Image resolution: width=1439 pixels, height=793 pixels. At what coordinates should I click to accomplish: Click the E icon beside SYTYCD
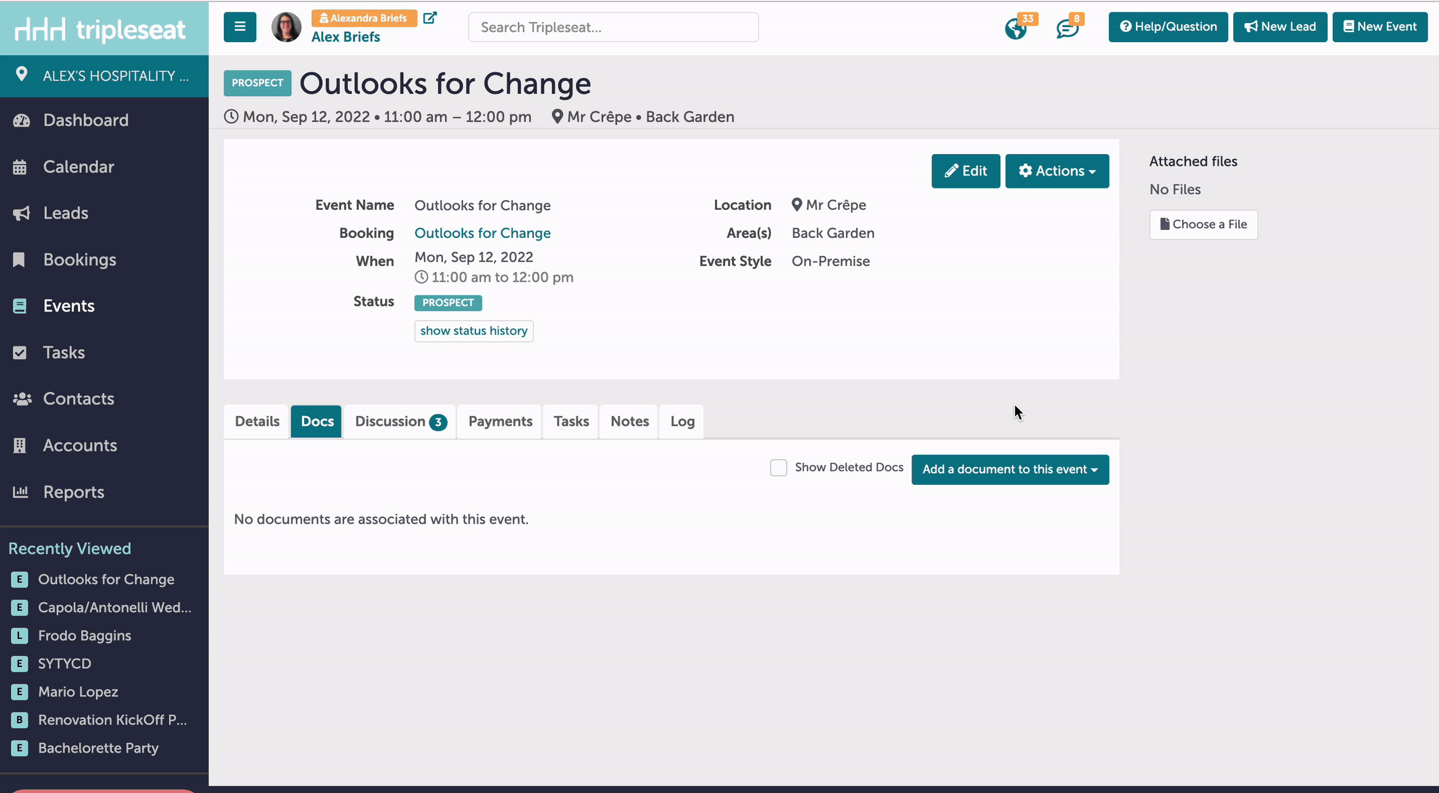[x=20, y=664]
